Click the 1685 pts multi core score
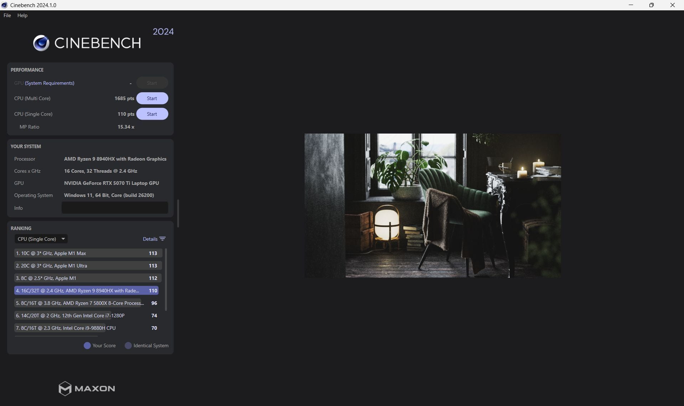684x406 pixels. [x=124, y=98]
